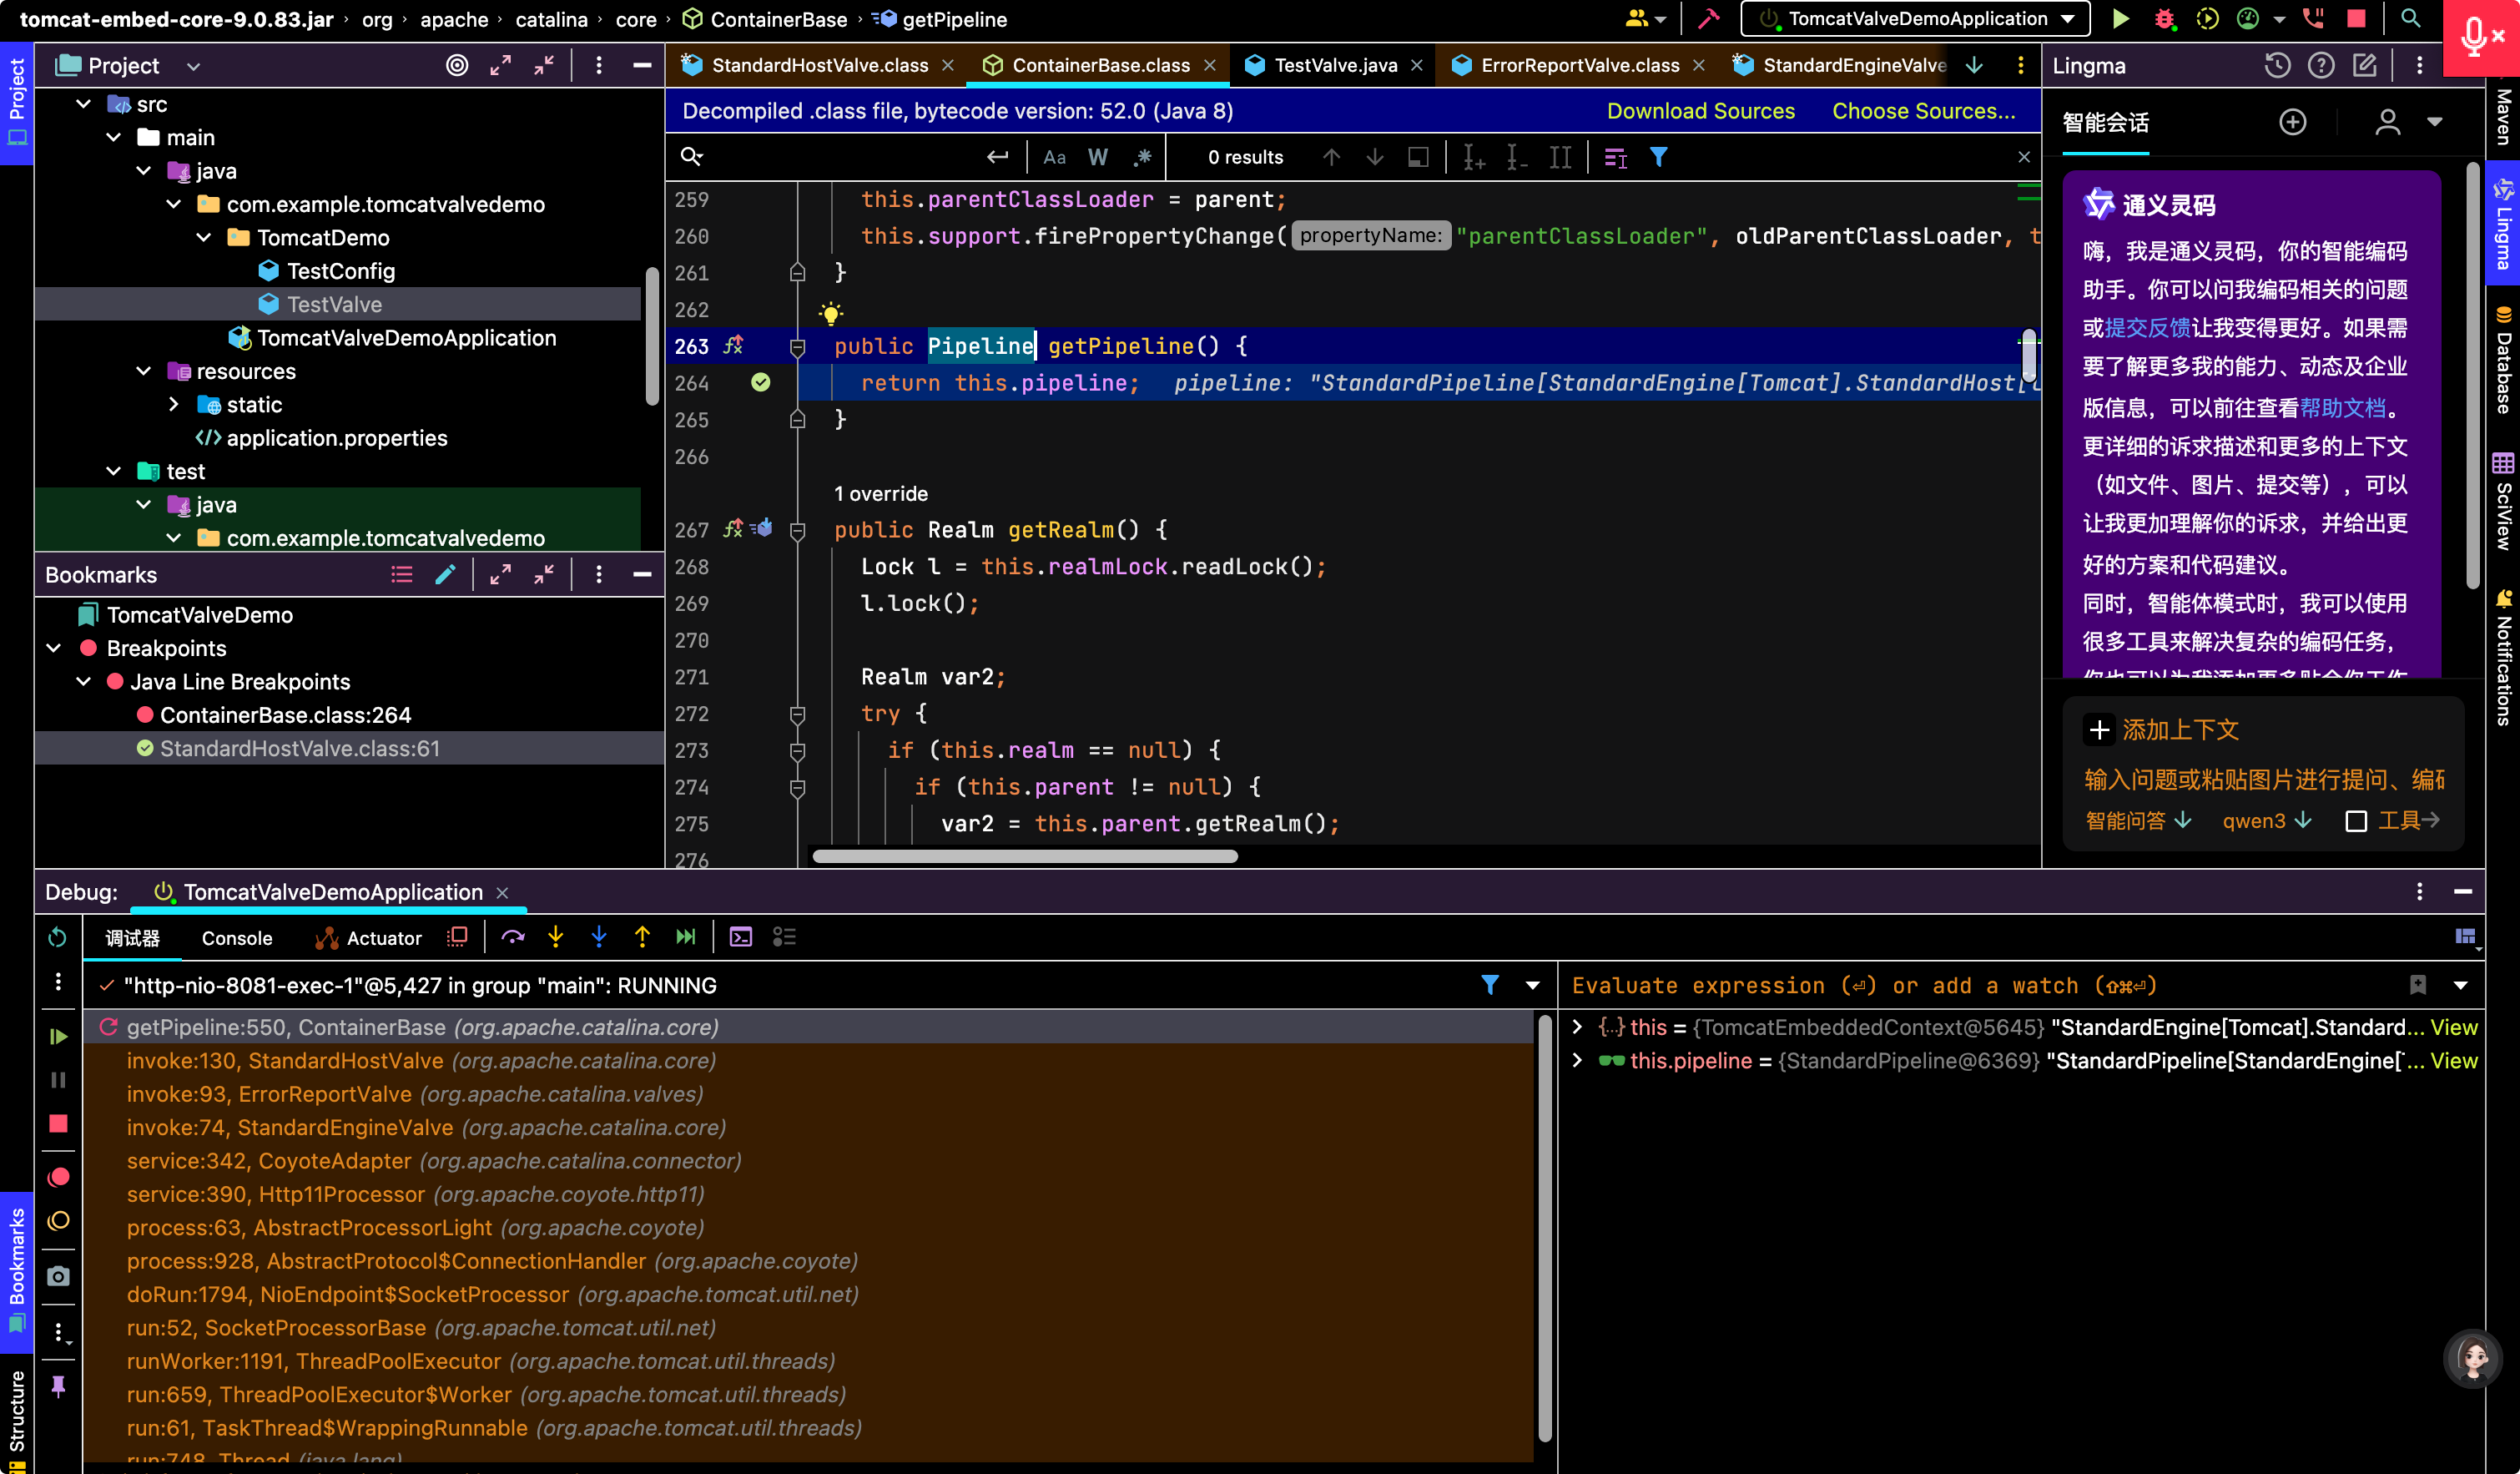Image resolution: width=2520 pixels, height=1474 pixels.
Task: Click the intention light bulb in editor
Action: (x=830, y=313)
